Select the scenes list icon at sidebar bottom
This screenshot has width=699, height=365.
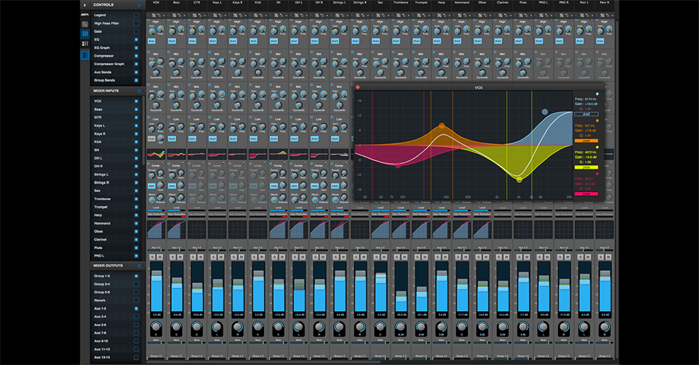click(x=84, y=55)
